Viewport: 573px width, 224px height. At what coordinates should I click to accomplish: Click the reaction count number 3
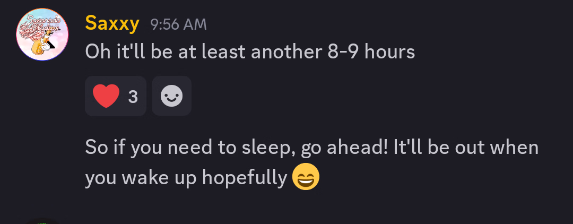pos(133,97)
